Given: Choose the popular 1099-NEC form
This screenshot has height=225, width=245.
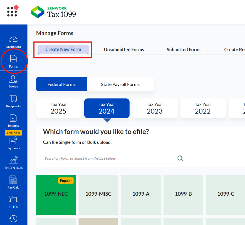Looking at the screenshot, I should [56, 195].
